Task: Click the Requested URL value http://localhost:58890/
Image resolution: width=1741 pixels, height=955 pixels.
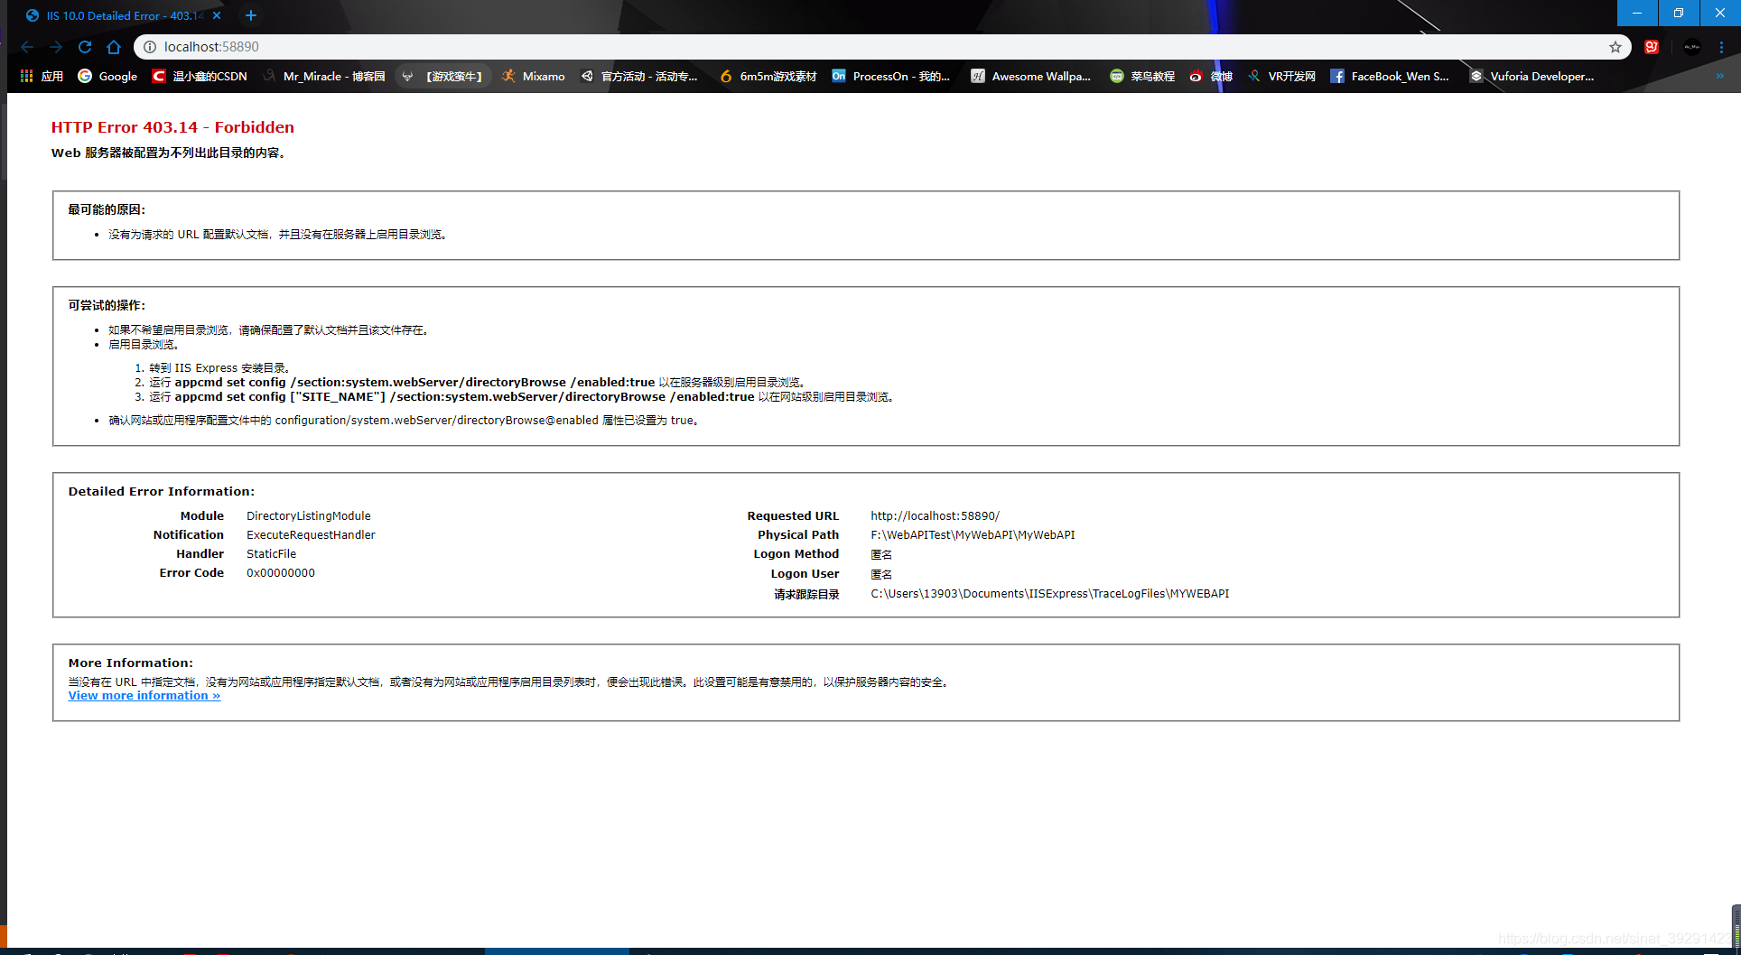Action: pyautogui.click(x=935, y=516)
